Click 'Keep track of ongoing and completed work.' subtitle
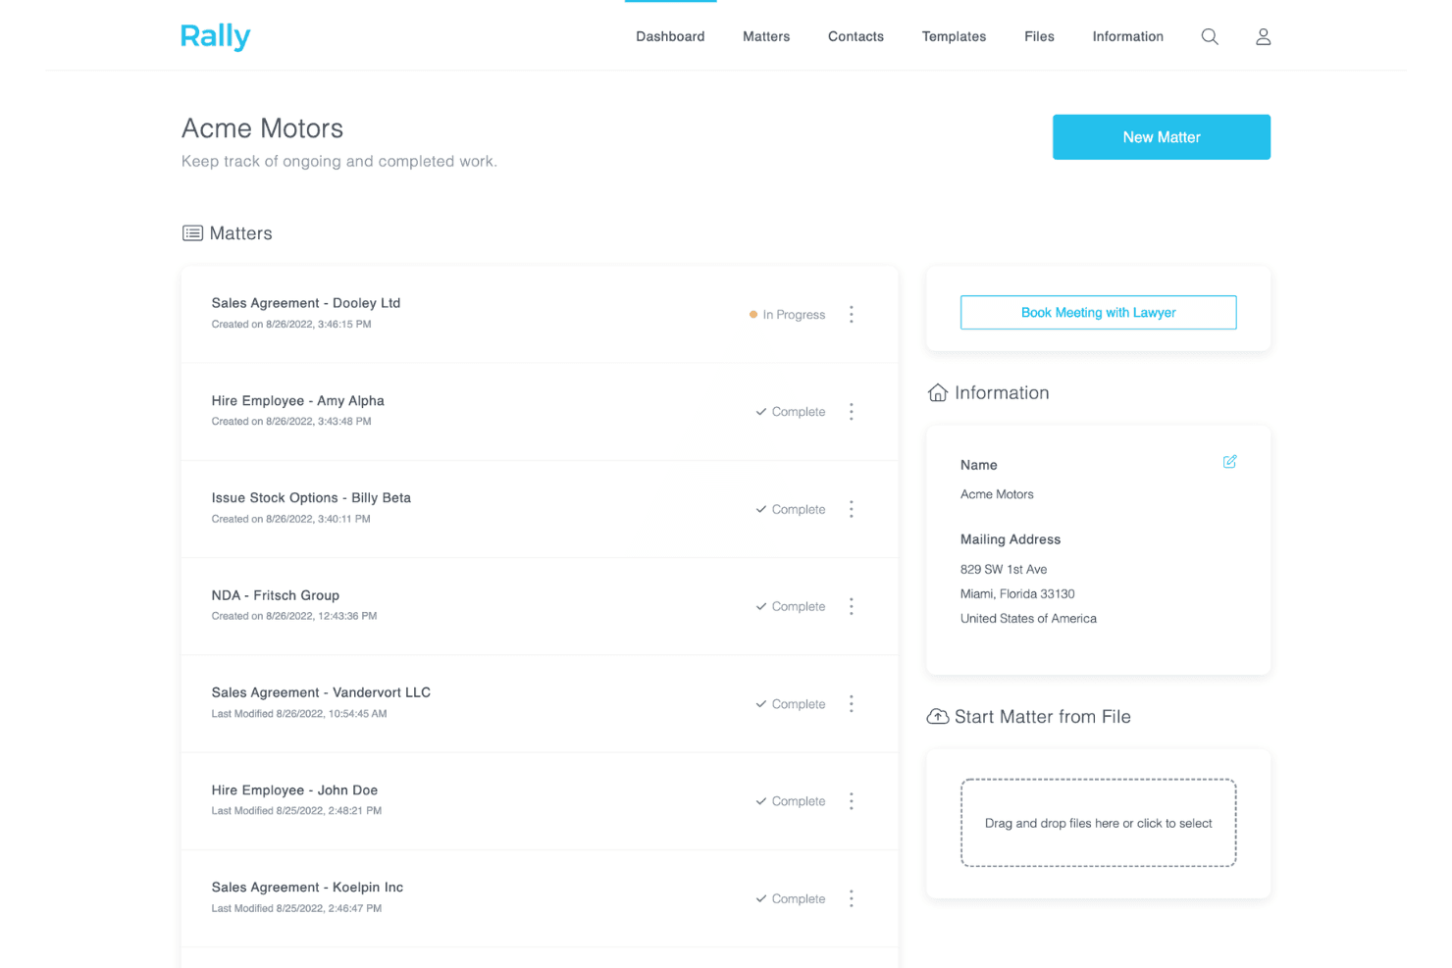The image size is (1452, 968). click(x=339, y=161)
